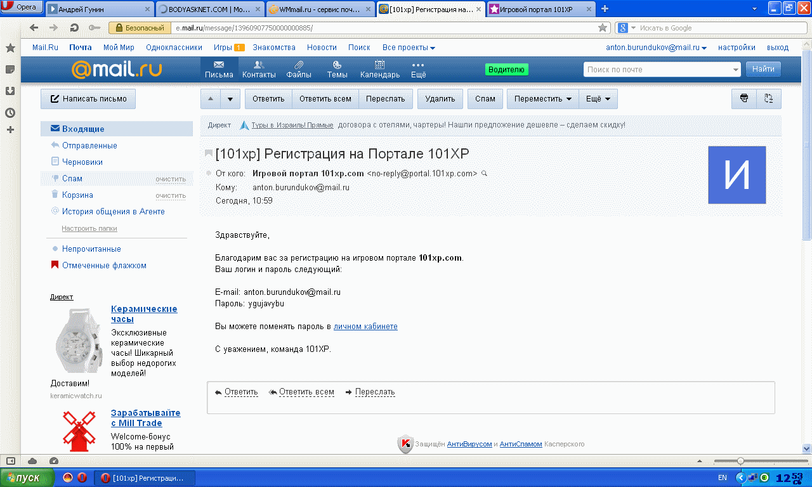Print the message via printer icon
This screenshot has height=487, width=812.
[x=744, y=99]
